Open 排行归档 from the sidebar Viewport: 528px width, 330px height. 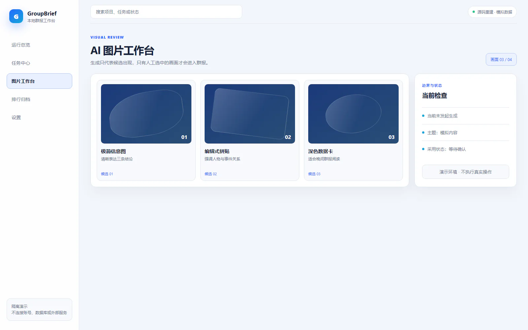click(39, 99)
